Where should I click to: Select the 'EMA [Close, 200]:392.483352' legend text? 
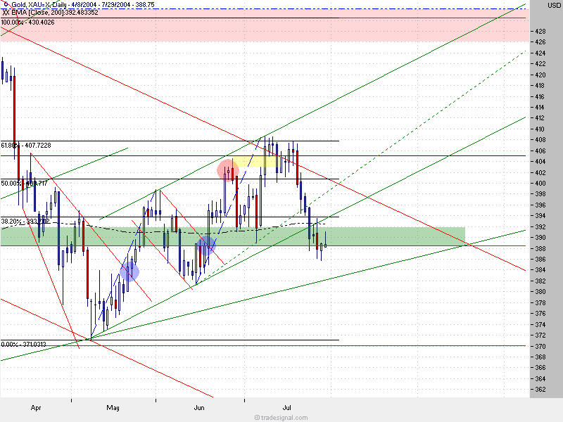pos(55,12)
